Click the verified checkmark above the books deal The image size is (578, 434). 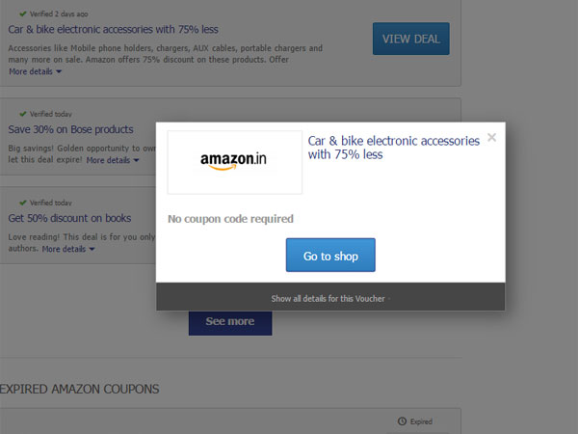point(23,203)
